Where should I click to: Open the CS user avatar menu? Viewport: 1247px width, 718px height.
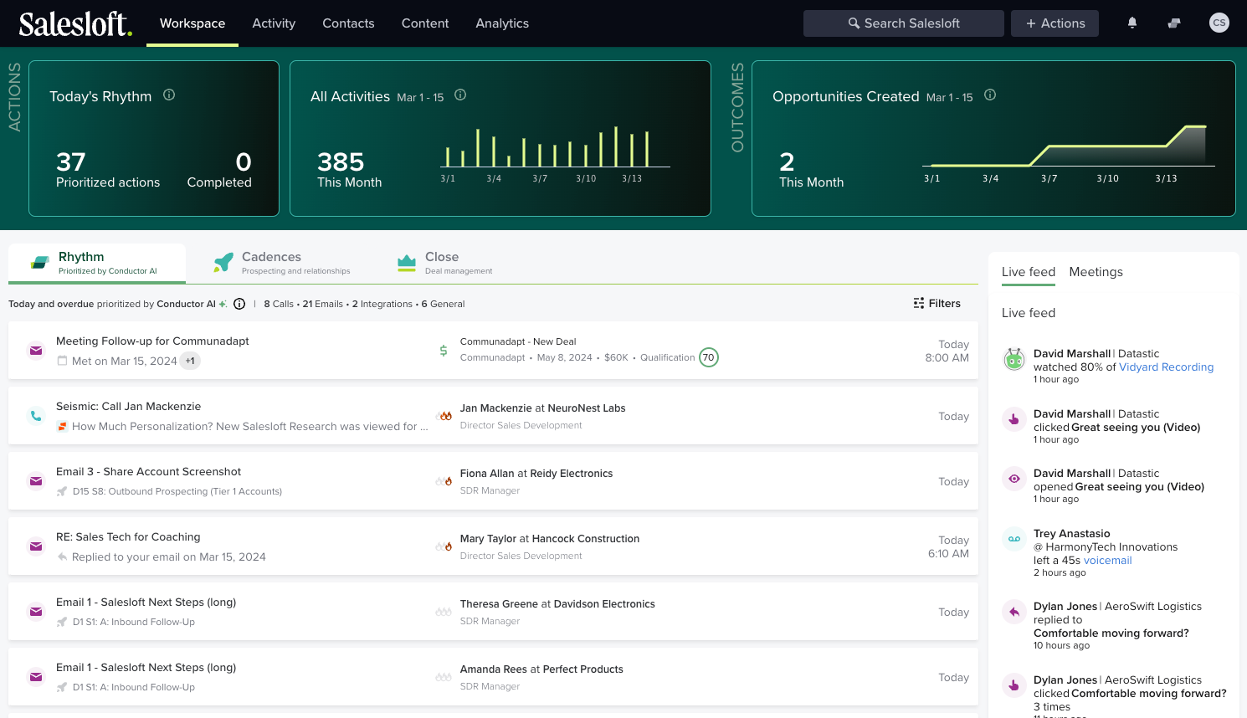(x=1219, y=23)
